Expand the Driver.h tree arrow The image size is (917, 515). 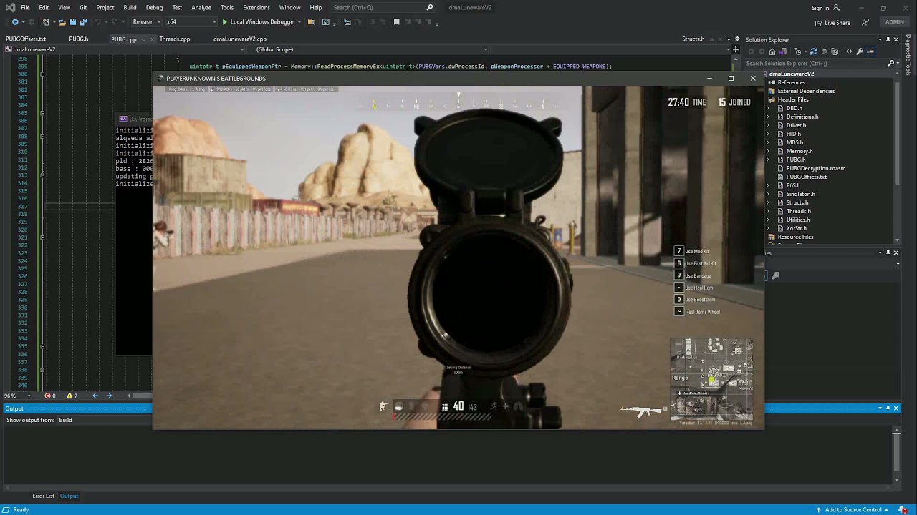click(768, 125)
